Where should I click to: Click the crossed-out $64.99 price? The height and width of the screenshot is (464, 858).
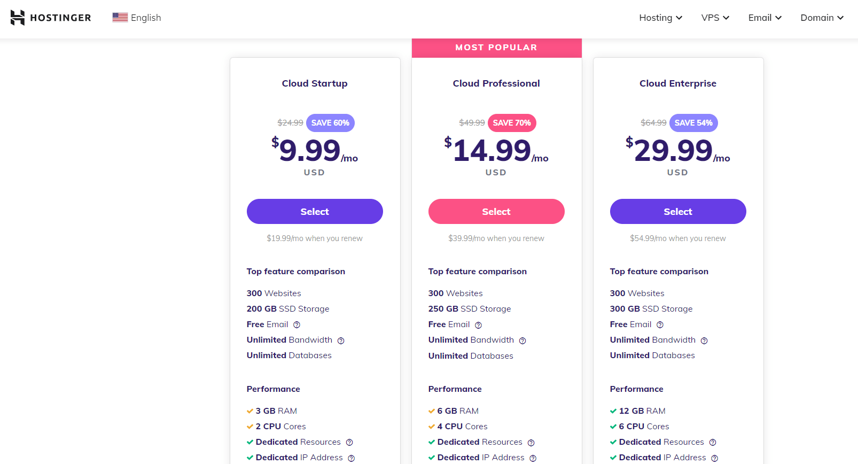(x=653, y=123)
